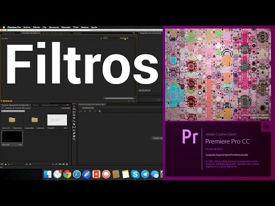This screenshot has height=206, width=275.
Task: Click the find magnifier in Project panel
Action: pos(57,164)
